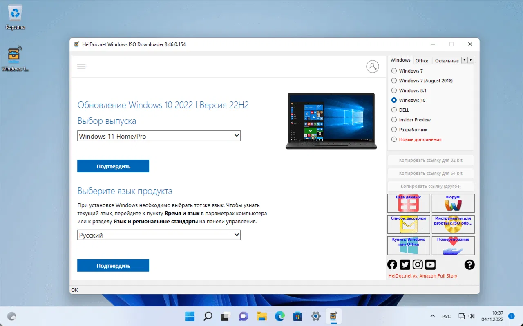Click the Подтвердить edition confirm button
Image resolution: width=523 pixels, height=326 pixels.
[113, 166]
